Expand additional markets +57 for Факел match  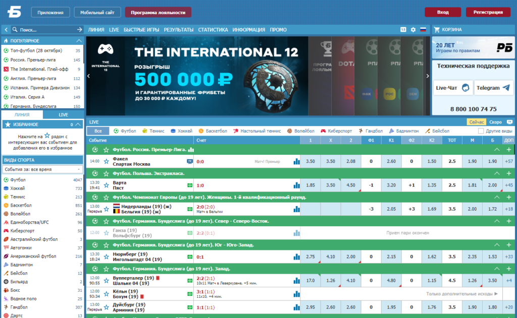509,161
